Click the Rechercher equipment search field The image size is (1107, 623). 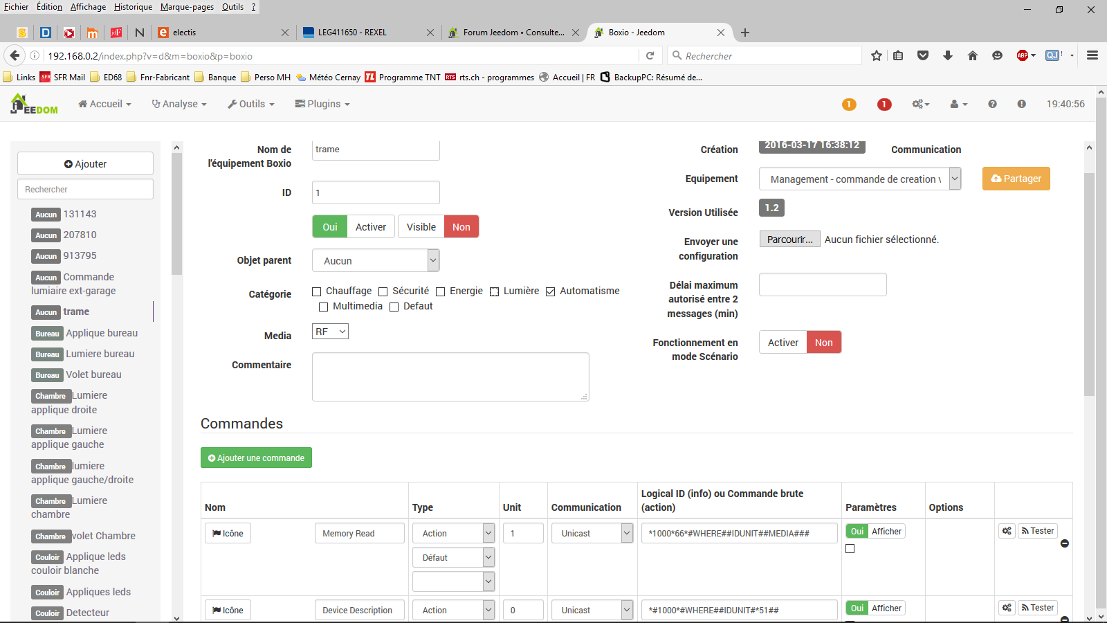coord(85,189)
